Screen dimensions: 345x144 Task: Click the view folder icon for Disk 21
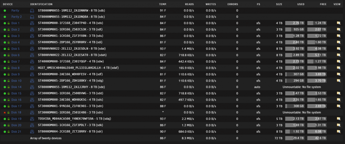click(338, 132)
